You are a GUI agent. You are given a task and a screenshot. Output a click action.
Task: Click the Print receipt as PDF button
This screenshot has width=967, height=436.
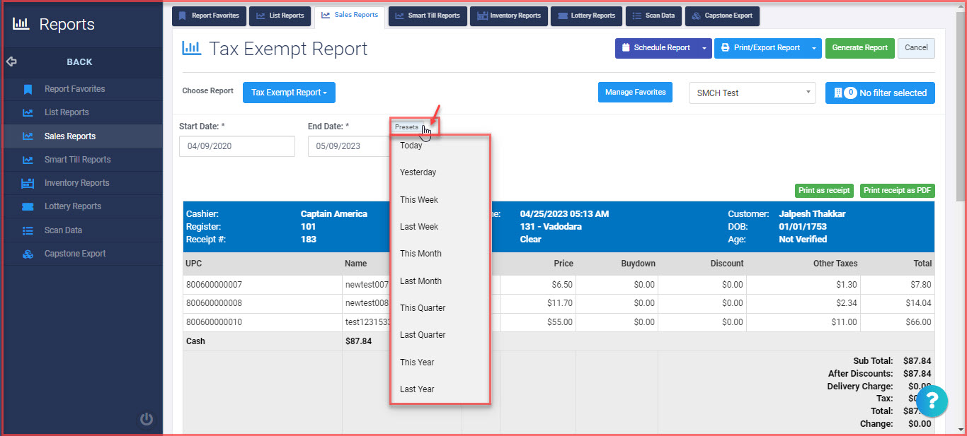pos(898,191)
